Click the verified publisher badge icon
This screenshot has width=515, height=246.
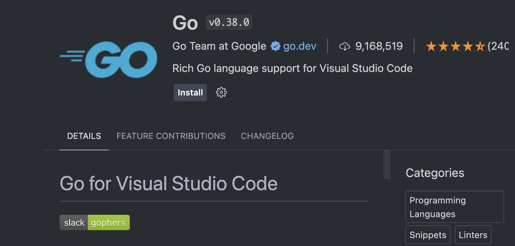click(275, 46)
